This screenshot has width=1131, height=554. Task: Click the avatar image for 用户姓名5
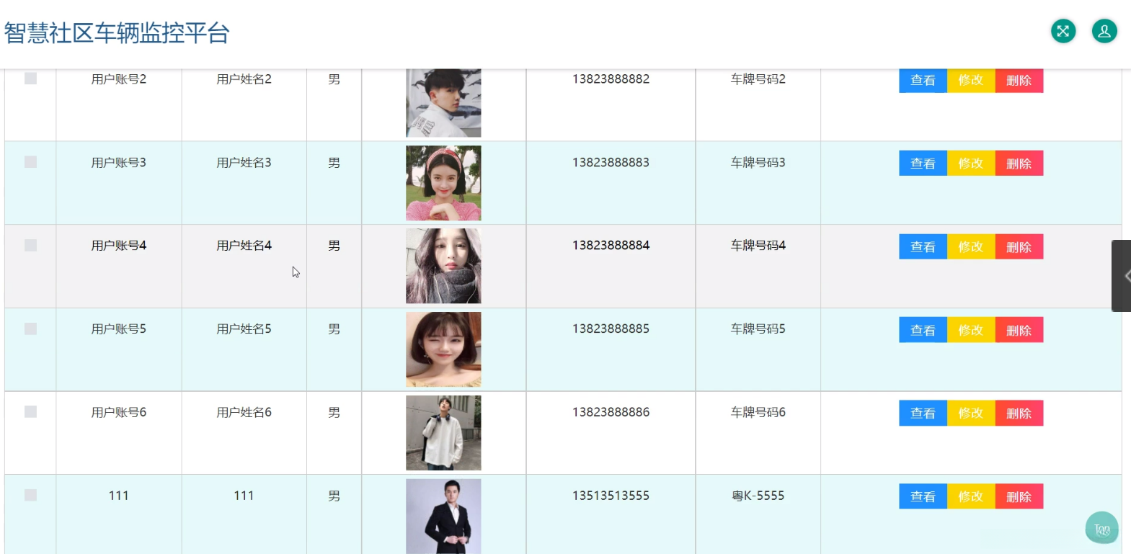(x=443, y=349)
